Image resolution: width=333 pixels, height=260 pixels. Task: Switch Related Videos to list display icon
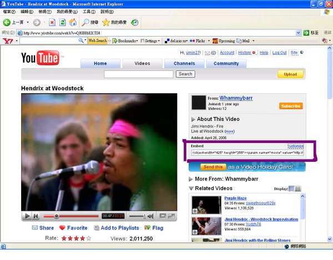[291, 188]
